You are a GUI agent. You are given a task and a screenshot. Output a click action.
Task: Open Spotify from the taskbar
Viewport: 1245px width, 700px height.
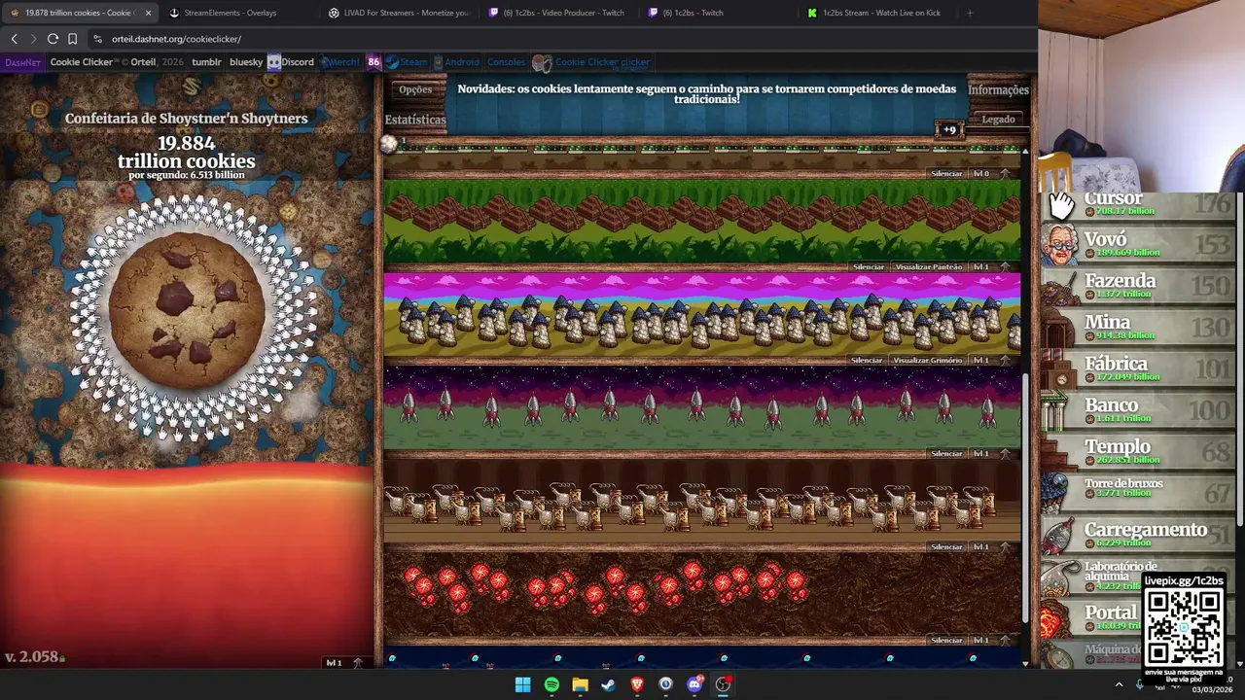point(551,684)
